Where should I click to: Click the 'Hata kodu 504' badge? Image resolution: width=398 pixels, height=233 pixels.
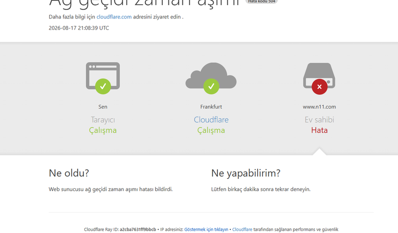(x=261, y=1)
